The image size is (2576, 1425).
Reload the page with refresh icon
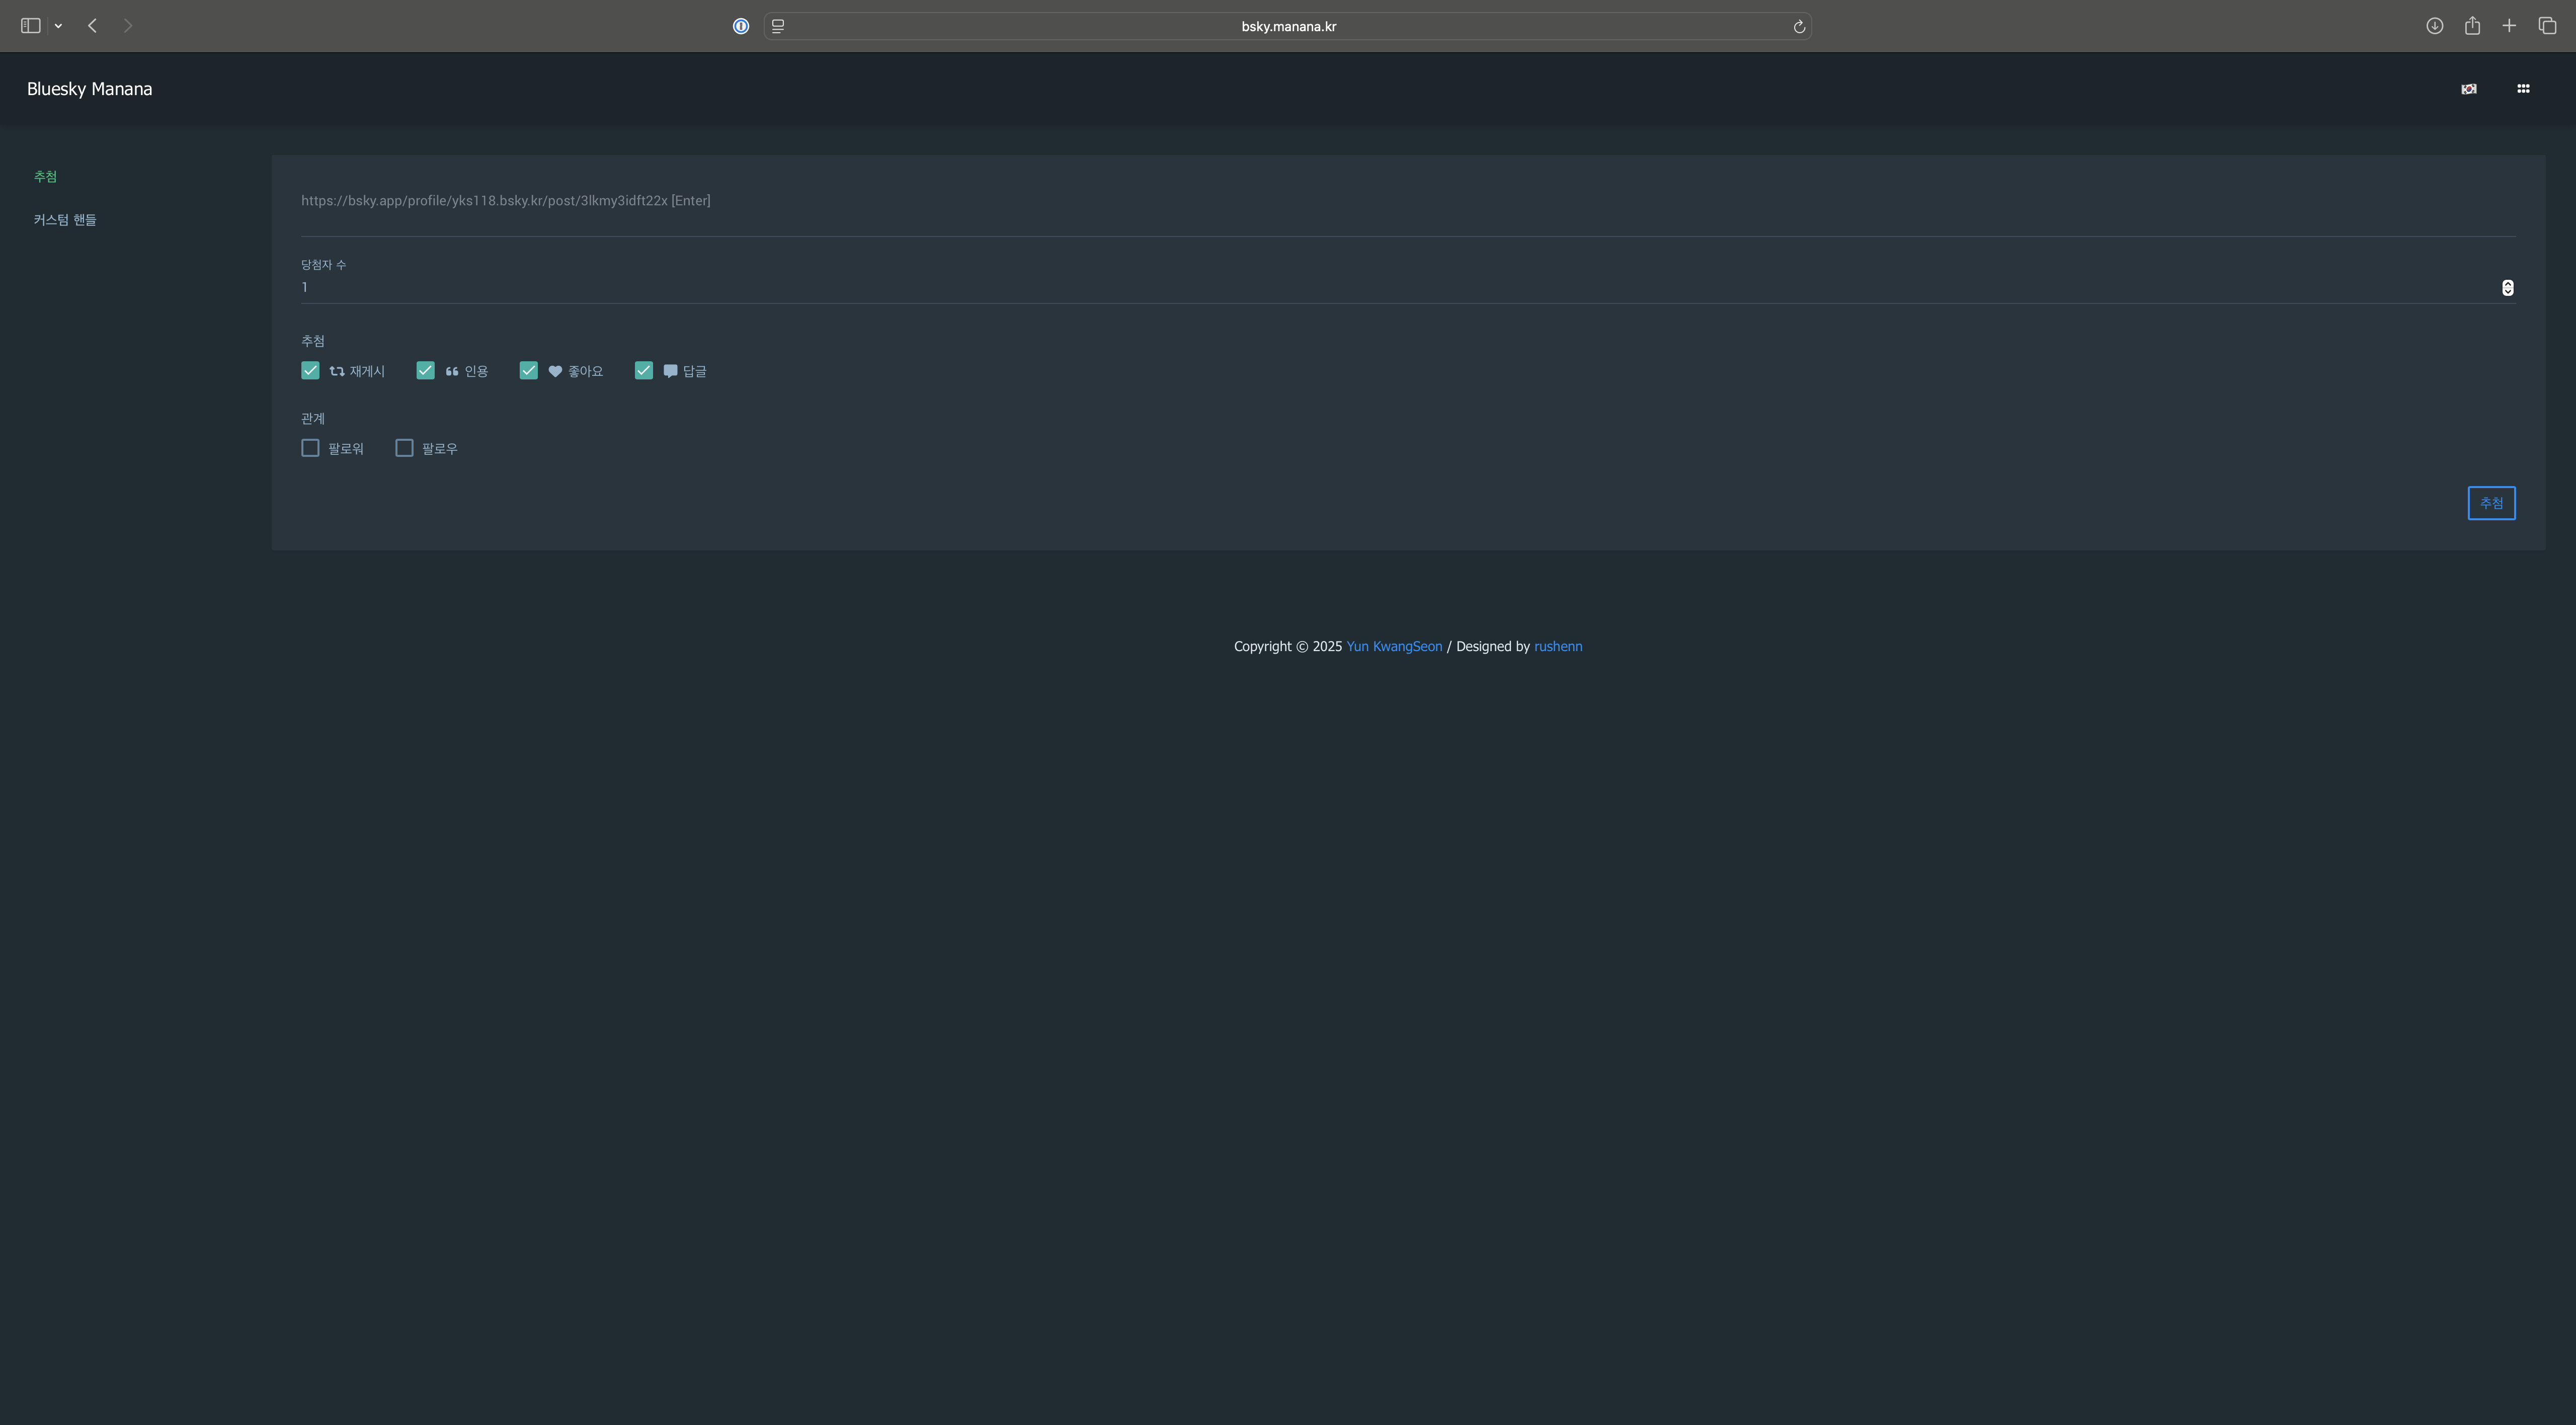(1798, 27)
